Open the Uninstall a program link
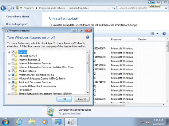This screenshot has width=169, height=126. [17, 24]
